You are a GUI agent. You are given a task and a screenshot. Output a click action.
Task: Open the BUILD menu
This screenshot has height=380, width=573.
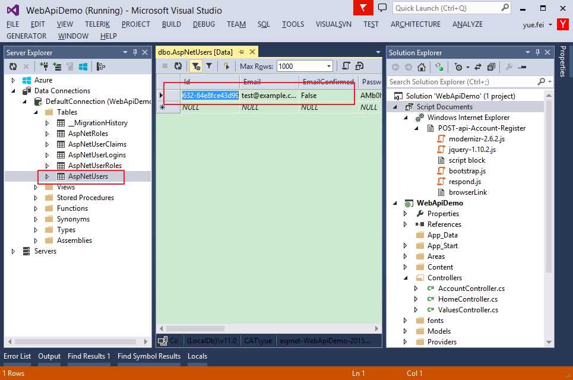[172, 24]
